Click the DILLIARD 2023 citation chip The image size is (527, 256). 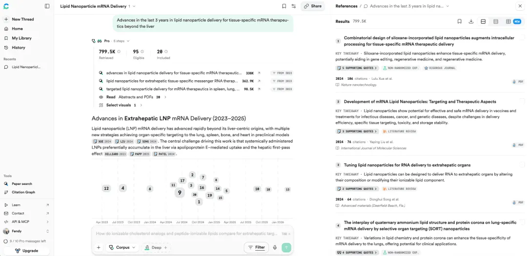(x=115, y=154)
